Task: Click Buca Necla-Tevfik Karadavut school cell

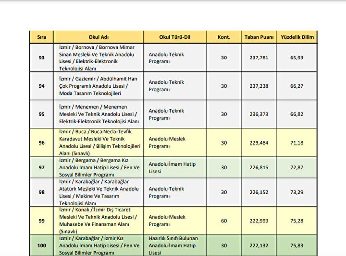Action: 99,143
